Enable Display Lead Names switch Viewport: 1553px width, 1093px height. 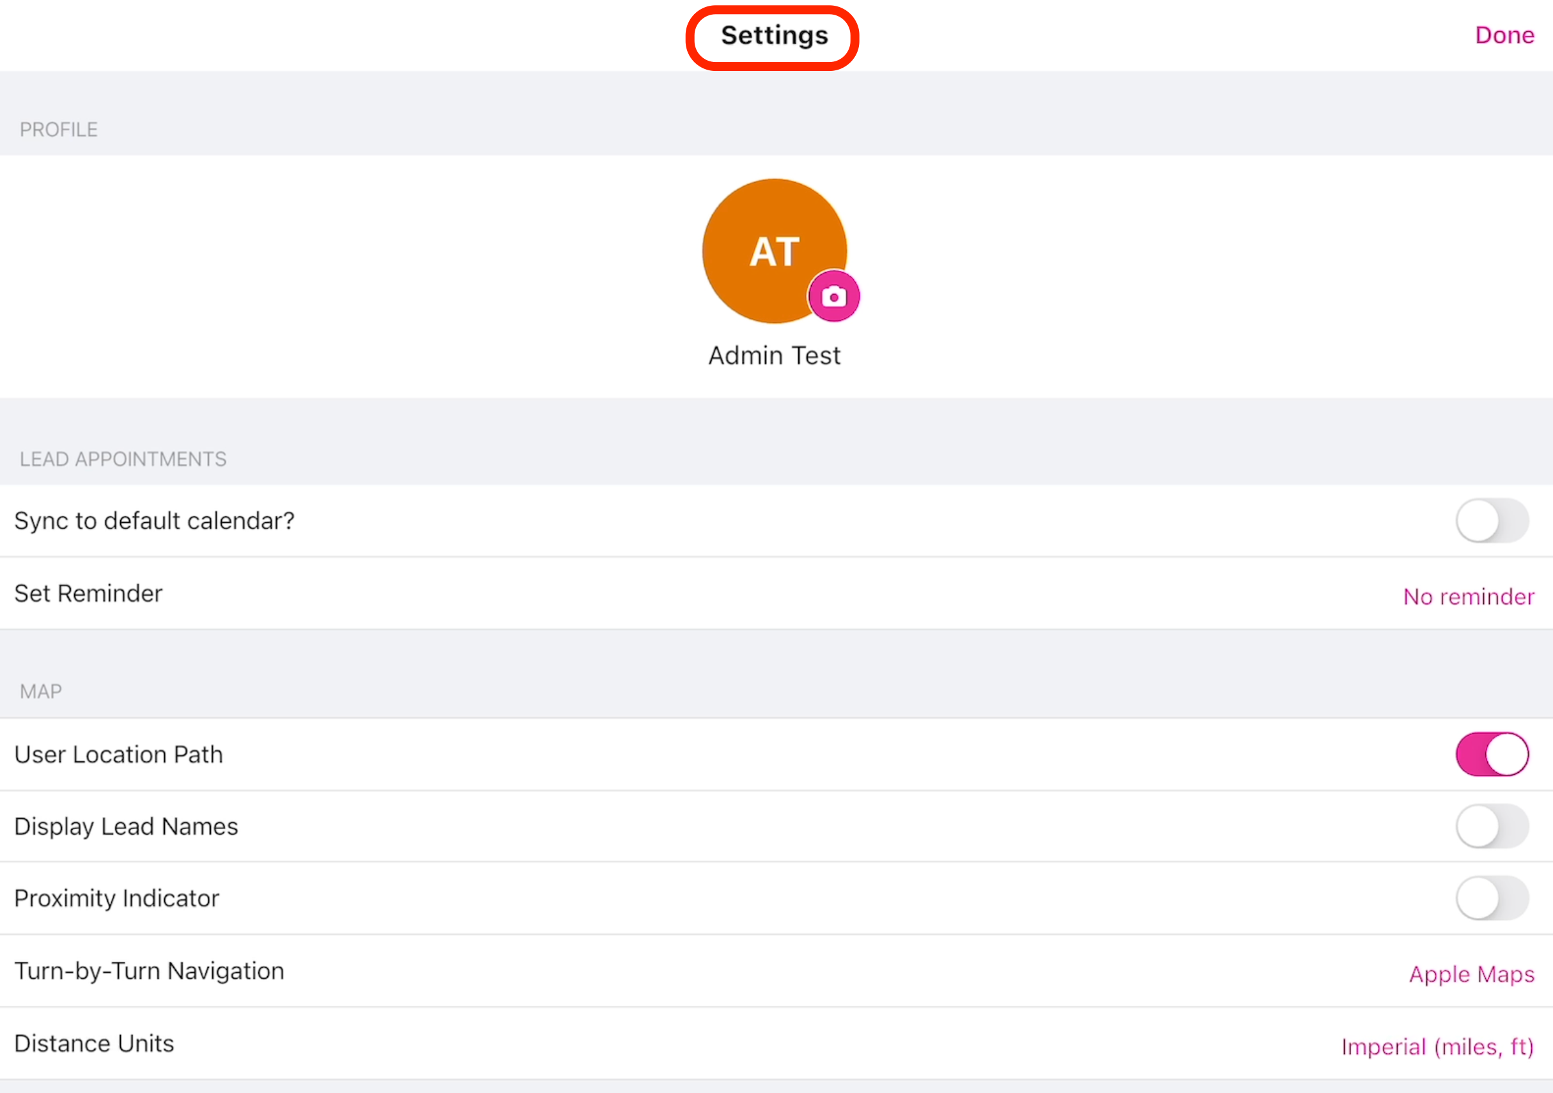coord(1492,826)
